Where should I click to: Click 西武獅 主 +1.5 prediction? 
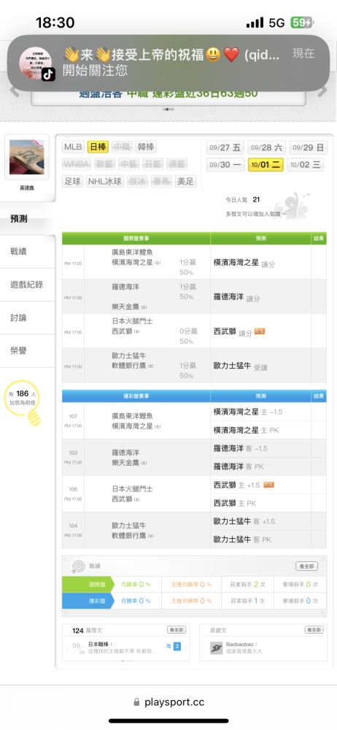click(x=237, y=485)
